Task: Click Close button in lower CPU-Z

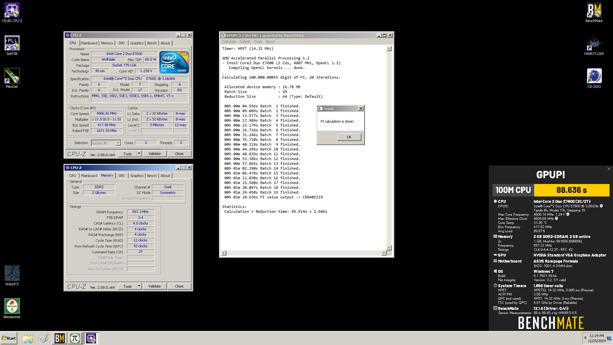Action: point(179,286)
